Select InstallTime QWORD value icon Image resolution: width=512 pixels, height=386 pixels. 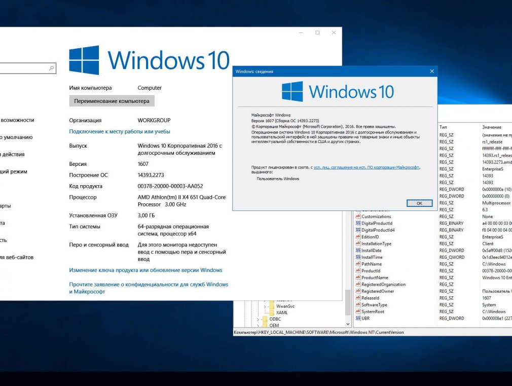click(358, 257)
